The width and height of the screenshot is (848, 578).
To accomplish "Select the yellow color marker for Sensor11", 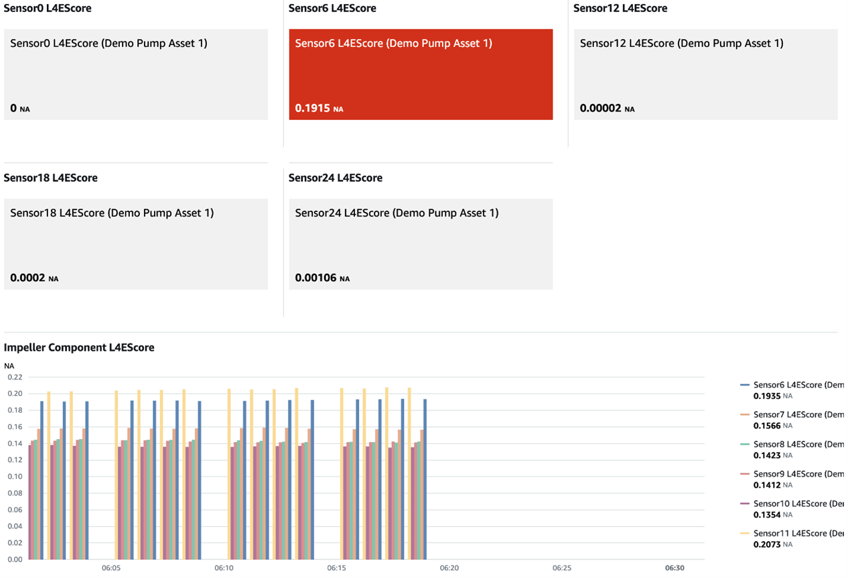I will pyautogui.click(x=744, y=532).
